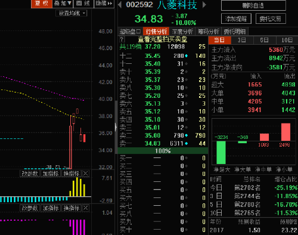Click the grey diamond on the 卖五 row
This screenshot has width=298, height=235.
click(x=187, y=112)
